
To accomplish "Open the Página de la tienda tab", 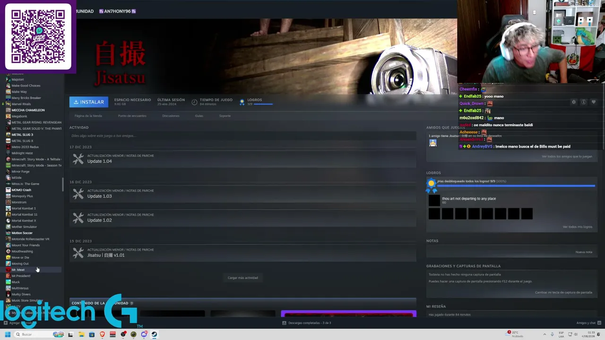I will 88,116.
